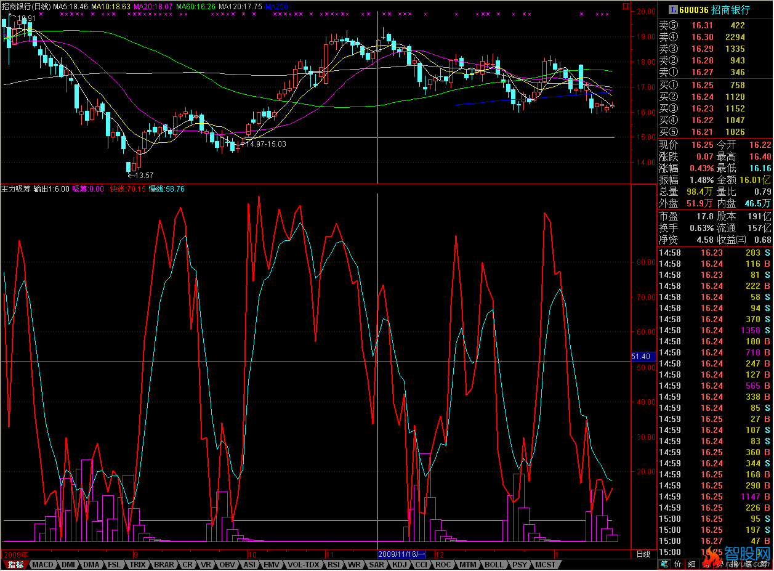Click the 快线:70.15 indicator value

[x=128, y=189]
